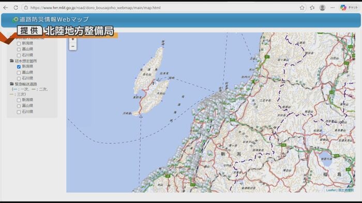Open the browser profile avatar
Image resolution: width=362 pixels, height=203 pixels.
point(322,8)
